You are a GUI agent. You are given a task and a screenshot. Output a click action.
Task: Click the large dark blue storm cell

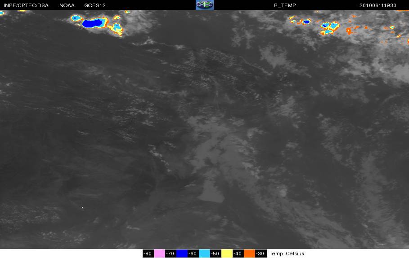point(92,23)
